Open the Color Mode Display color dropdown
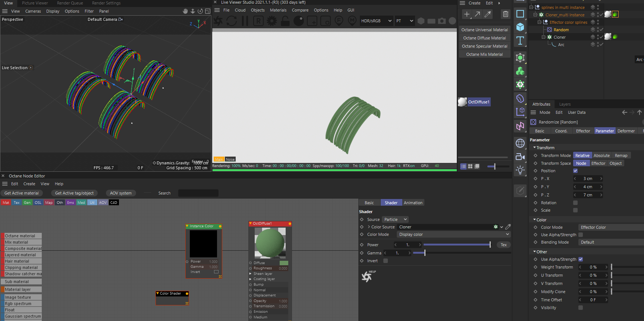644x321 pixels. pyautogui.click(x=453, y=234)
